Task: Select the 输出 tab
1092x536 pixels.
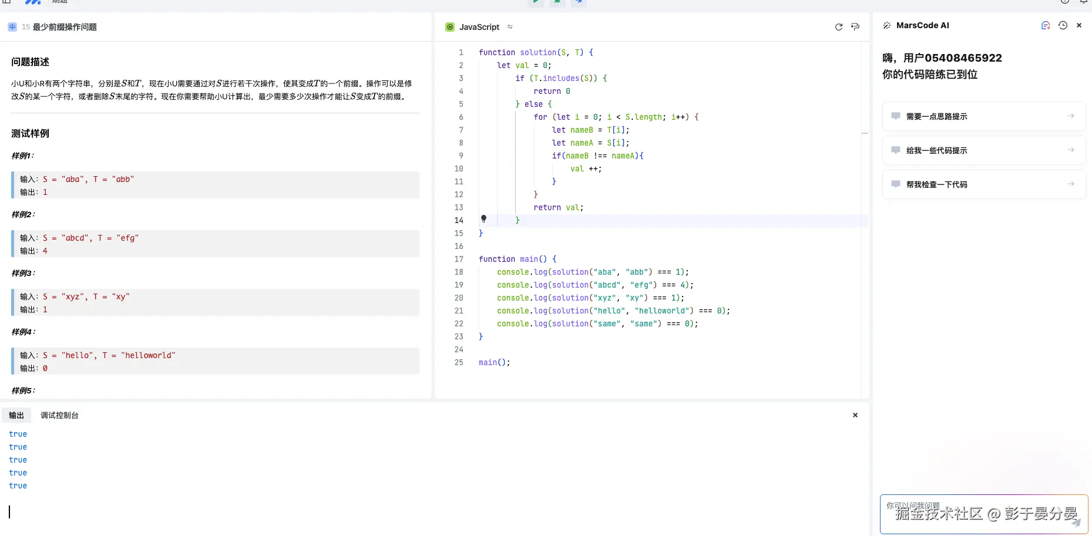Action: (16, 415)
